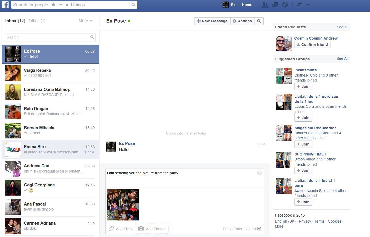
Task: Open the messages icon in top bar
Action: [275, 5]
